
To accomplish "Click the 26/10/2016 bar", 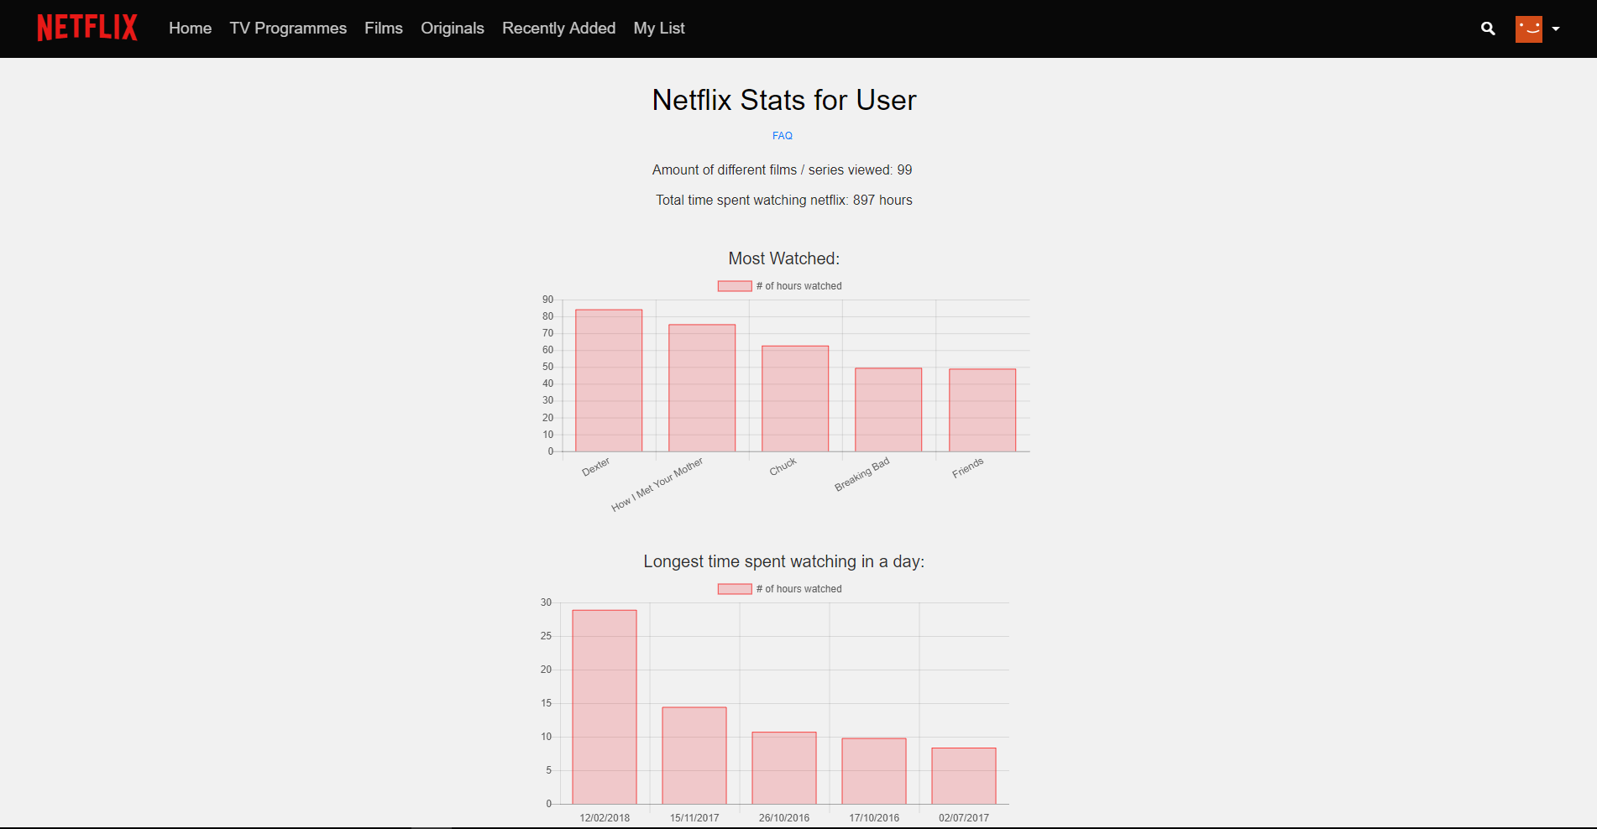I will (x=784, y=768).
